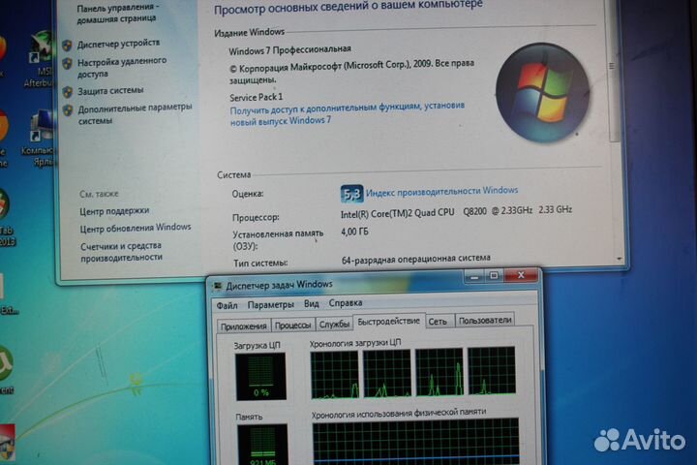Click the 5,3 performance score badge
Viewport: 697px width, 465px height.
pyautogui.click(x=351, y=194)
